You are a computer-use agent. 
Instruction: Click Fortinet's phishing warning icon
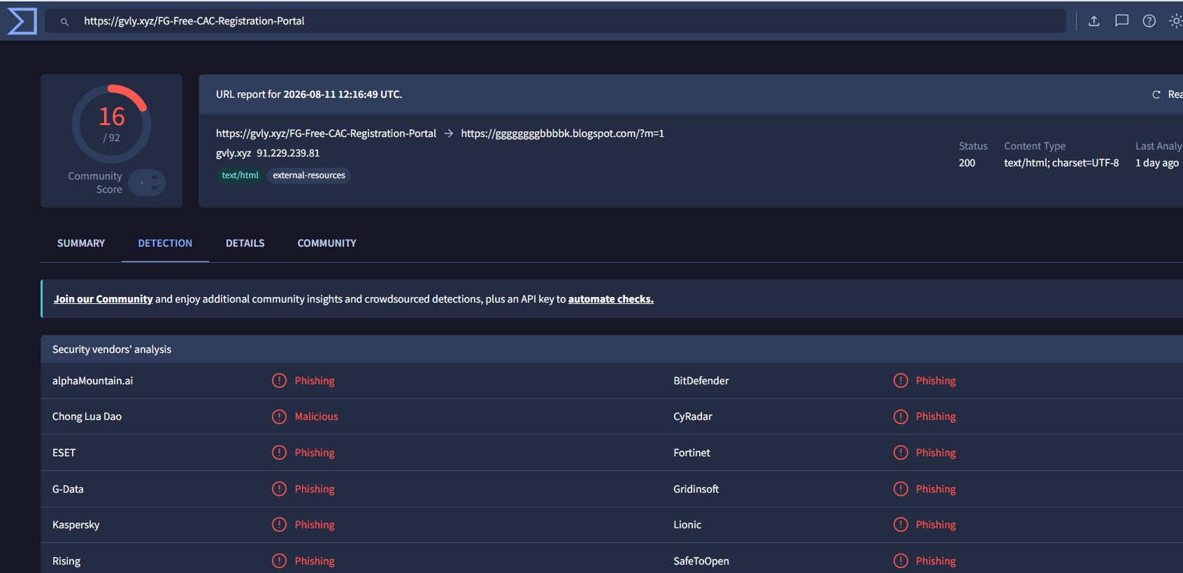tap(901, 453)
